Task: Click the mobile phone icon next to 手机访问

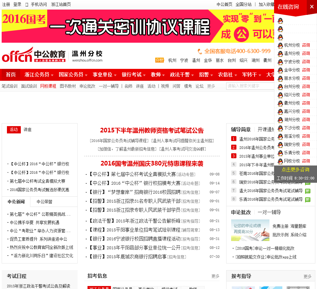Action: pyautogui.click(x=27, y=4)
